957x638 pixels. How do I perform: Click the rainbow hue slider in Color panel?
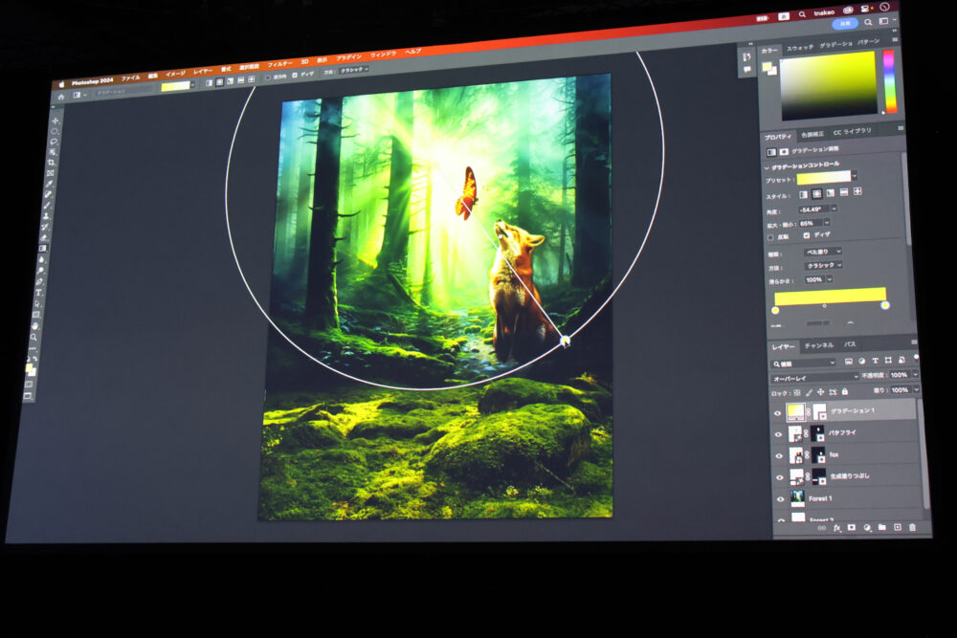click(888, 81)
